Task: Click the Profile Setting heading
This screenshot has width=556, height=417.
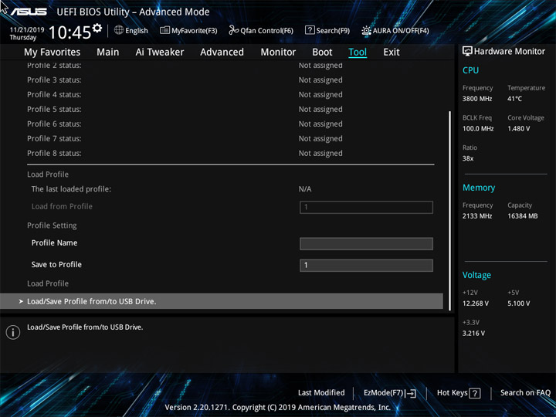Action: click(52, 225)
